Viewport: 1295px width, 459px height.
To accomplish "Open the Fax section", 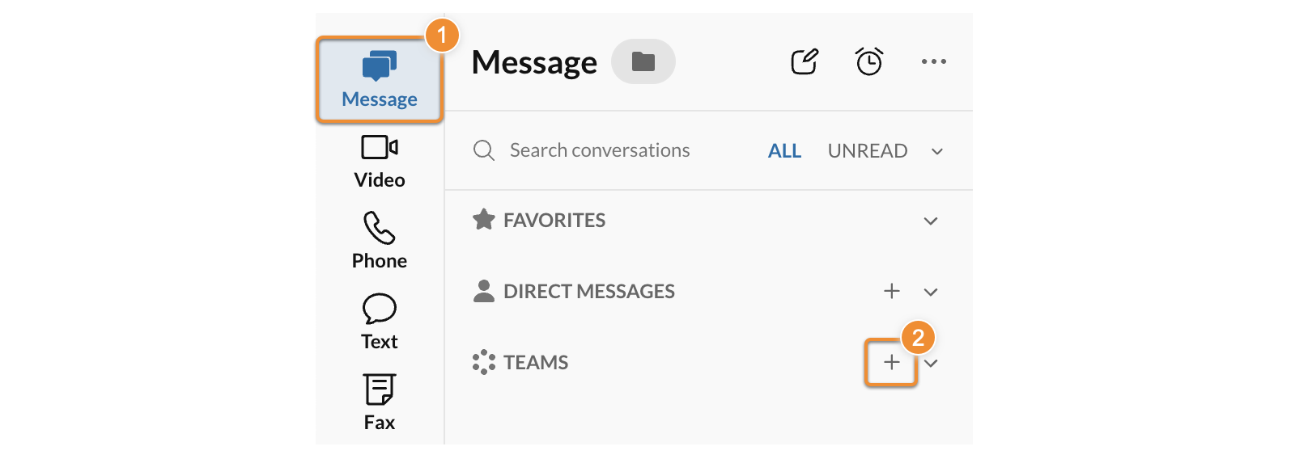I will coord(379,402).
